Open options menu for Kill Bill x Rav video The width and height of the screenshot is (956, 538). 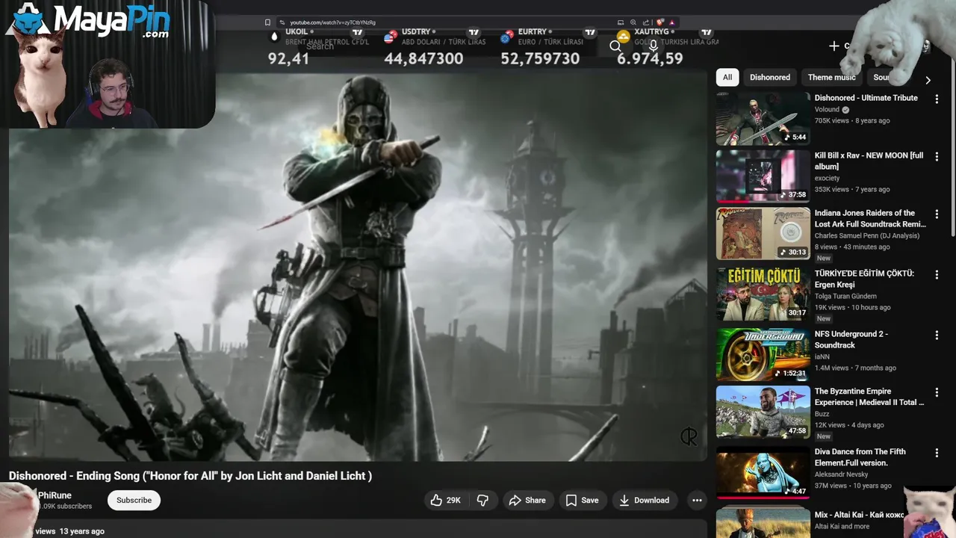937,156
